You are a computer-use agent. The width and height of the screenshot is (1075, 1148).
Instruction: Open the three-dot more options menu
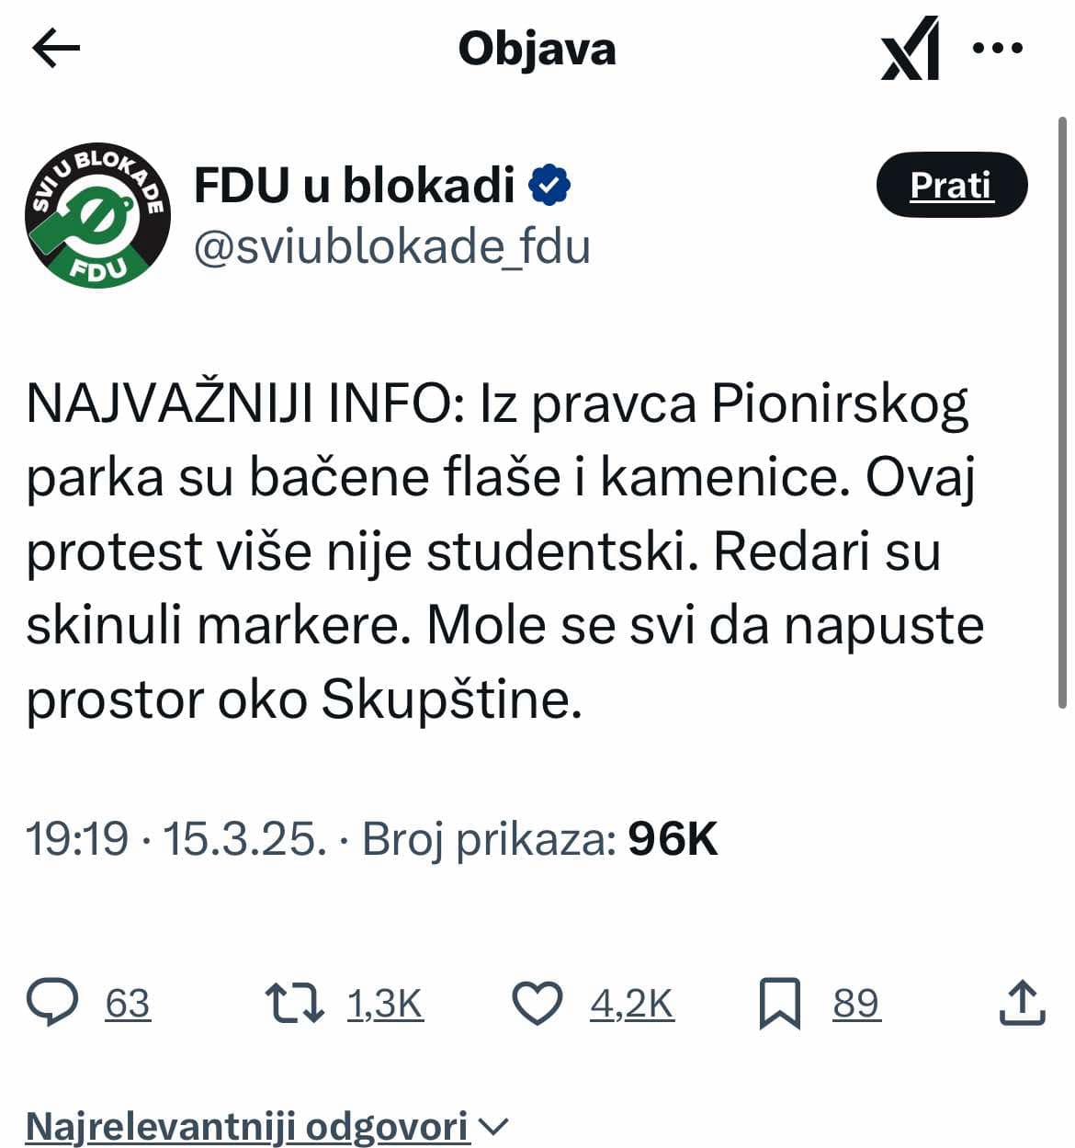pos(997,49)
